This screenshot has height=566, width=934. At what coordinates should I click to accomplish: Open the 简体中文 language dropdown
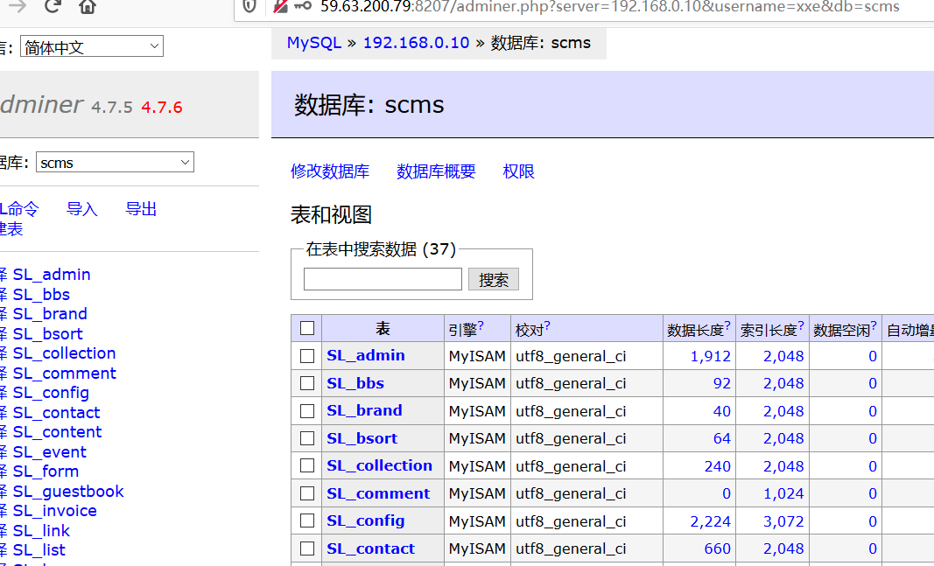[x=92, y=46]
